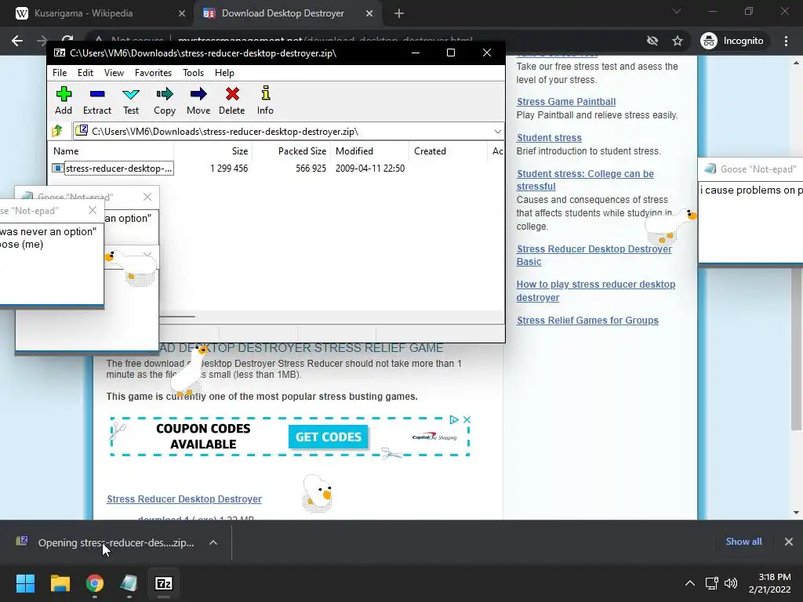Image resolution: width=803 pixels, height=602 pixels.
Task: Close the coupon codes advertisement
Action: [x=467, y=420]
